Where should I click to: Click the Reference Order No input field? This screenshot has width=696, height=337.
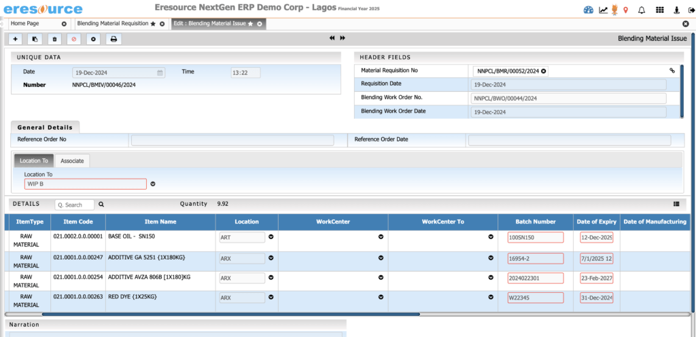(232, 140)
